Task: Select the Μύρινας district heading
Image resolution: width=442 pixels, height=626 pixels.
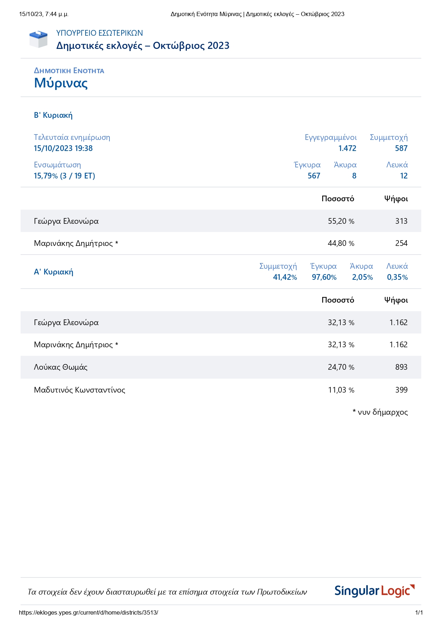Action: pyautogui.click(x=61, y=83)
